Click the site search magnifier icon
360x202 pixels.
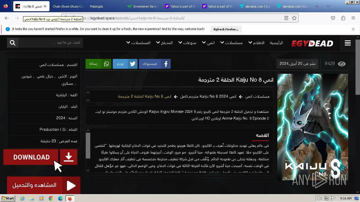13,43
